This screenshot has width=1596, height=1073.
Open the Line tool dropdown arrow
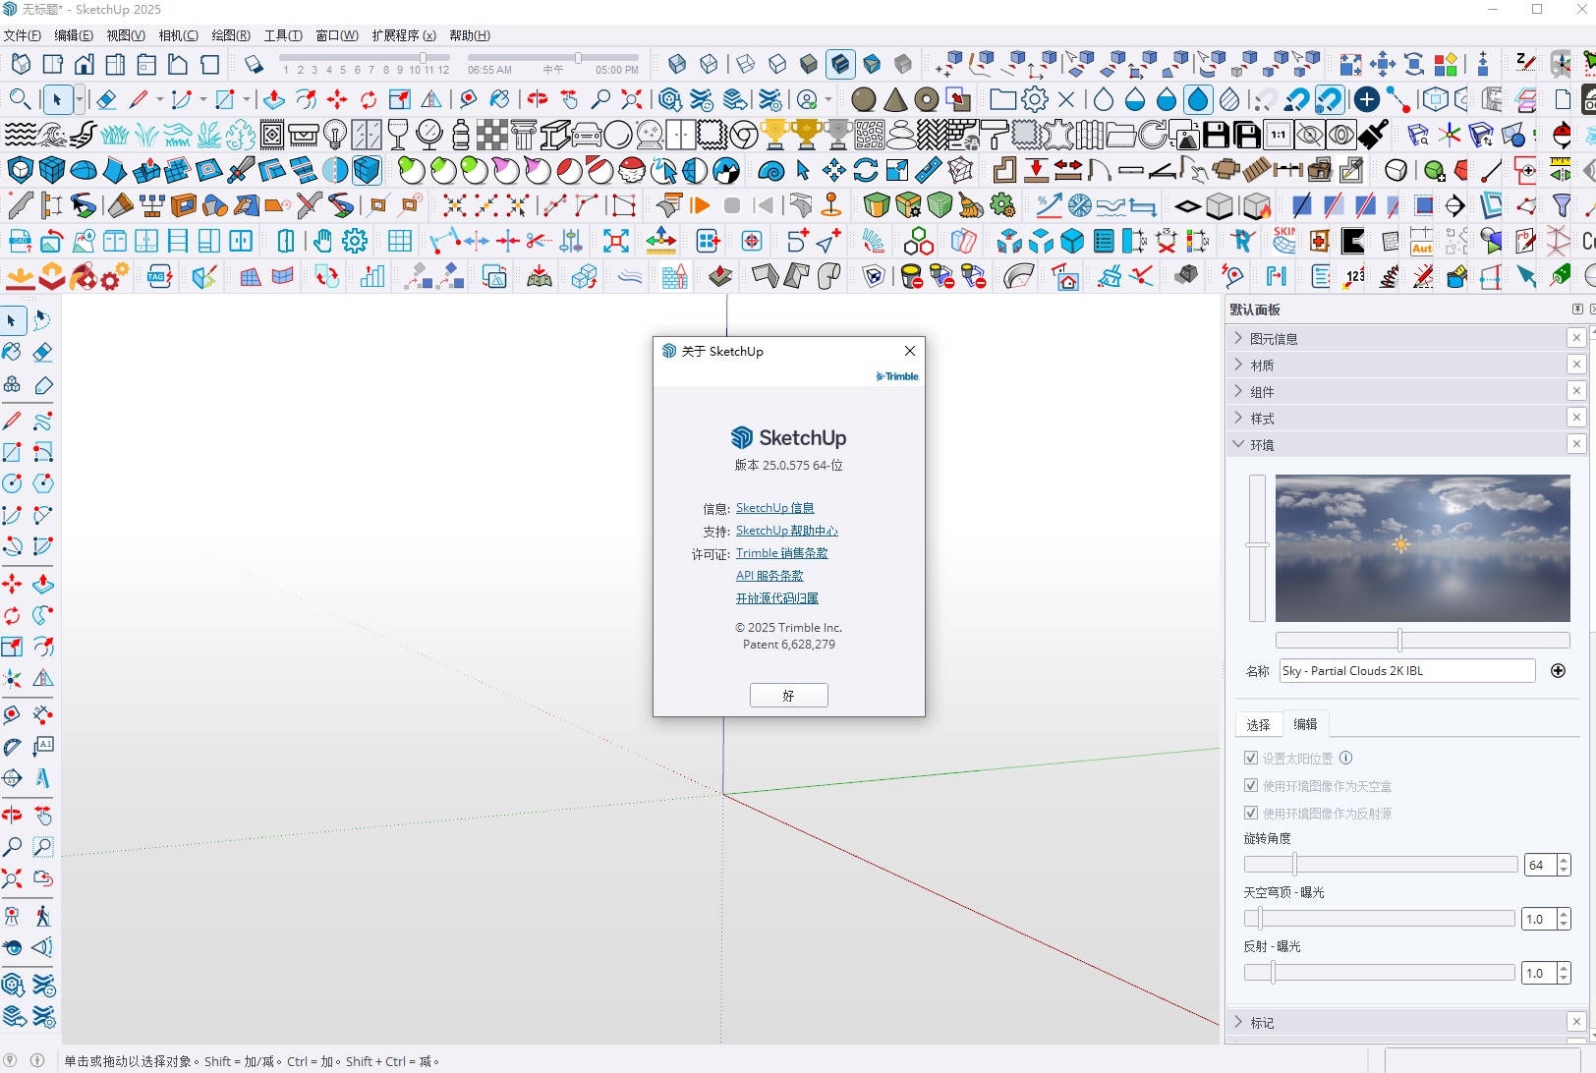[x=160, y=99]
